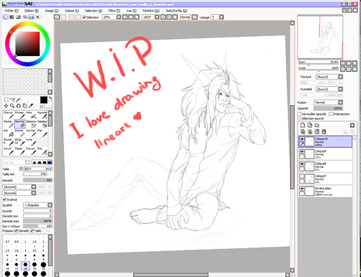Select the lasso selection tool
The width and height of the screenshot is (361, 277).
(12, 99)
